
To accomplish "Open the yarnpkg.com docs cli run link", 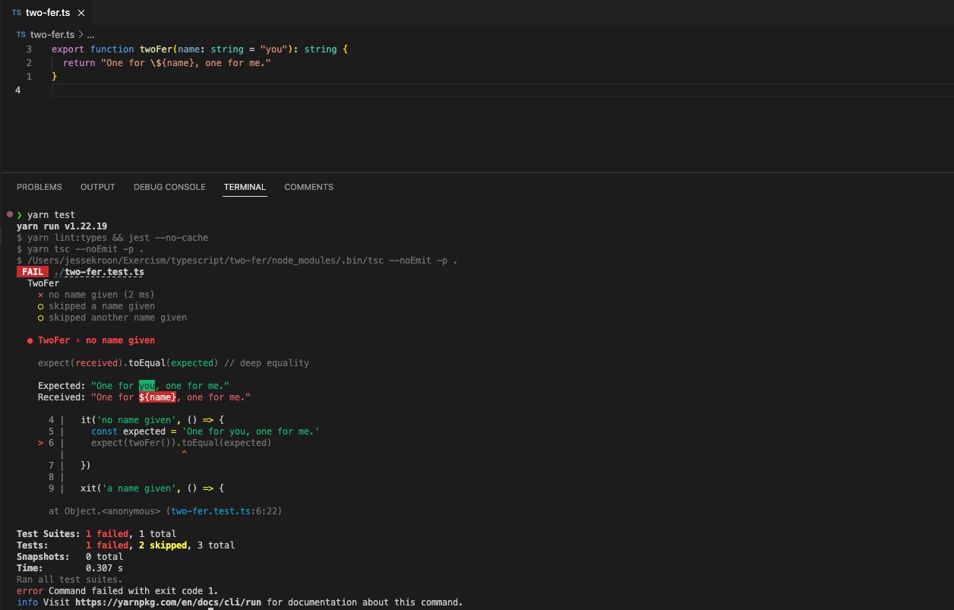I will pyautogui.click(x=168, y=602).
